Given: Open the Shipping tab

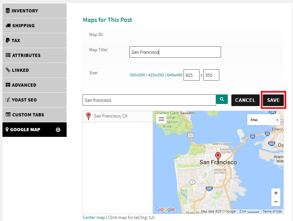Looking at the screenshot, I should click(34, 26).
